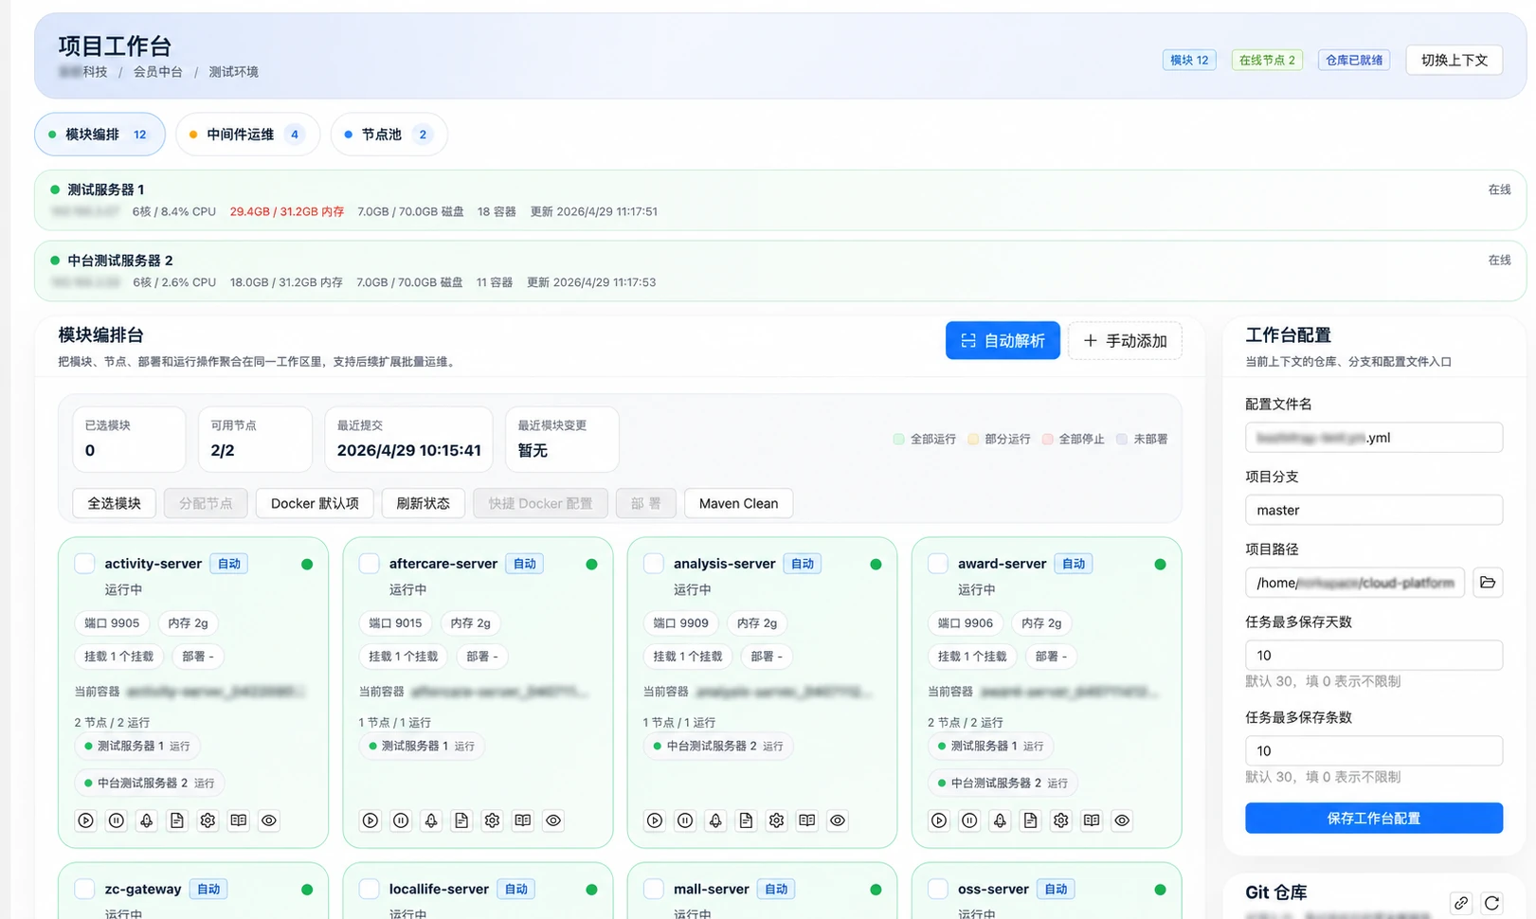Viewport: 1536px width, 919px height.
Task: Click the eye icon on award-server card
Action: [x=1122, y=820]
